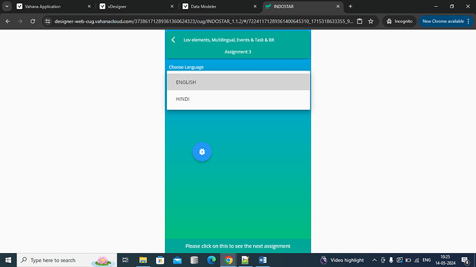This screenshot has height=267, width=476.
Task: Bookmark this page with the star
Action: pyautogui.click(x=370, y=21)
